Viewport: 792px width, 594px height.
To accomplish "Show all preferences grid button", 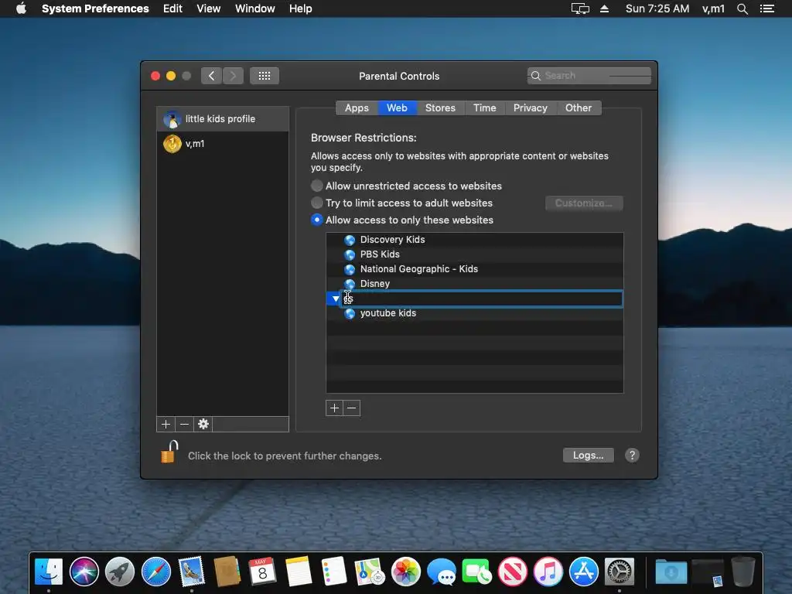I will click(265, 76).
